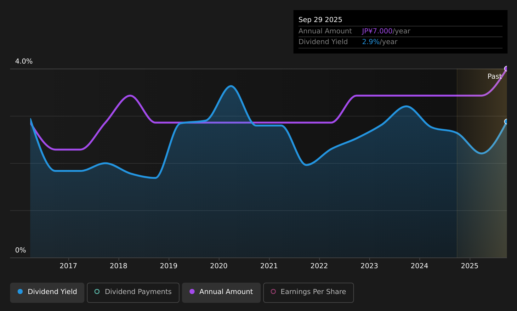Click the 0% y-axis label
The height and width of the screenshot is (311, 517).
pyautogui.click(x=20, y=250)
